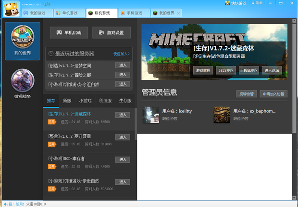The height and width of the screenshot is (207, 298).
Task: Open the 土拨鼠专区 button
Action: [x=249, y=70]
